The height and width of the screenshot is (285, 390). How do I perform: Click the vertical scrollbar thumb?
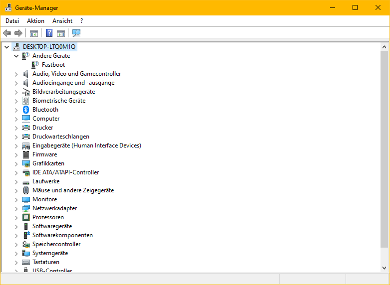[x=385, y=149]
